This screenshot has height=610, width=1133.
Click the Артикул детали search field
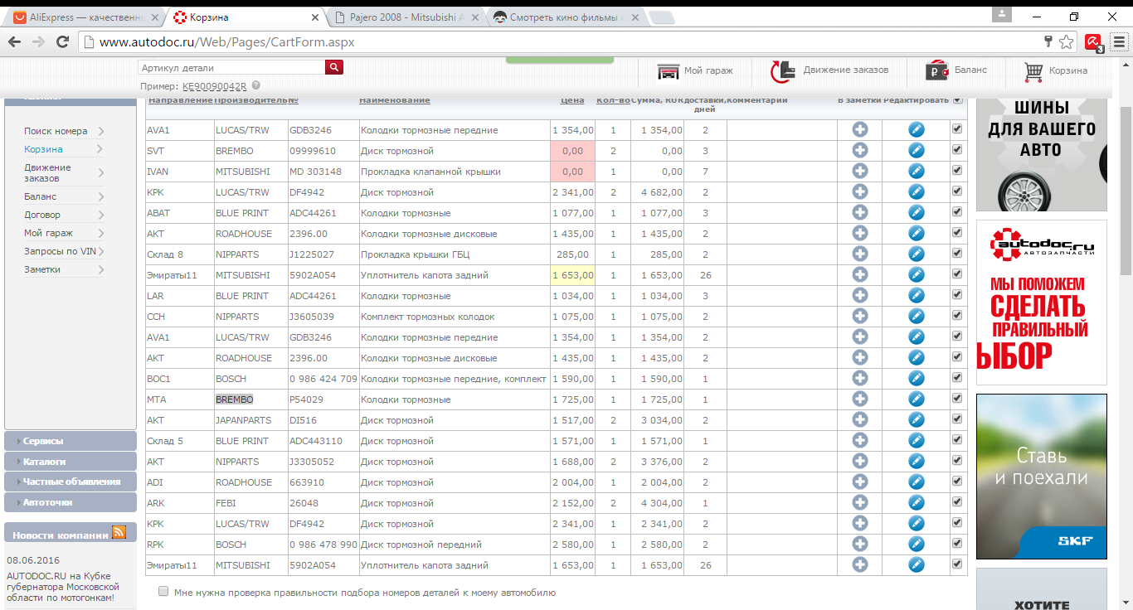231,68
